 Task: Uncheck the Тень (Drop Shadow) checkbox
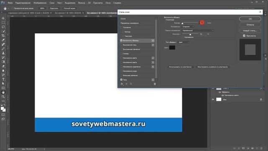[121, 80]
